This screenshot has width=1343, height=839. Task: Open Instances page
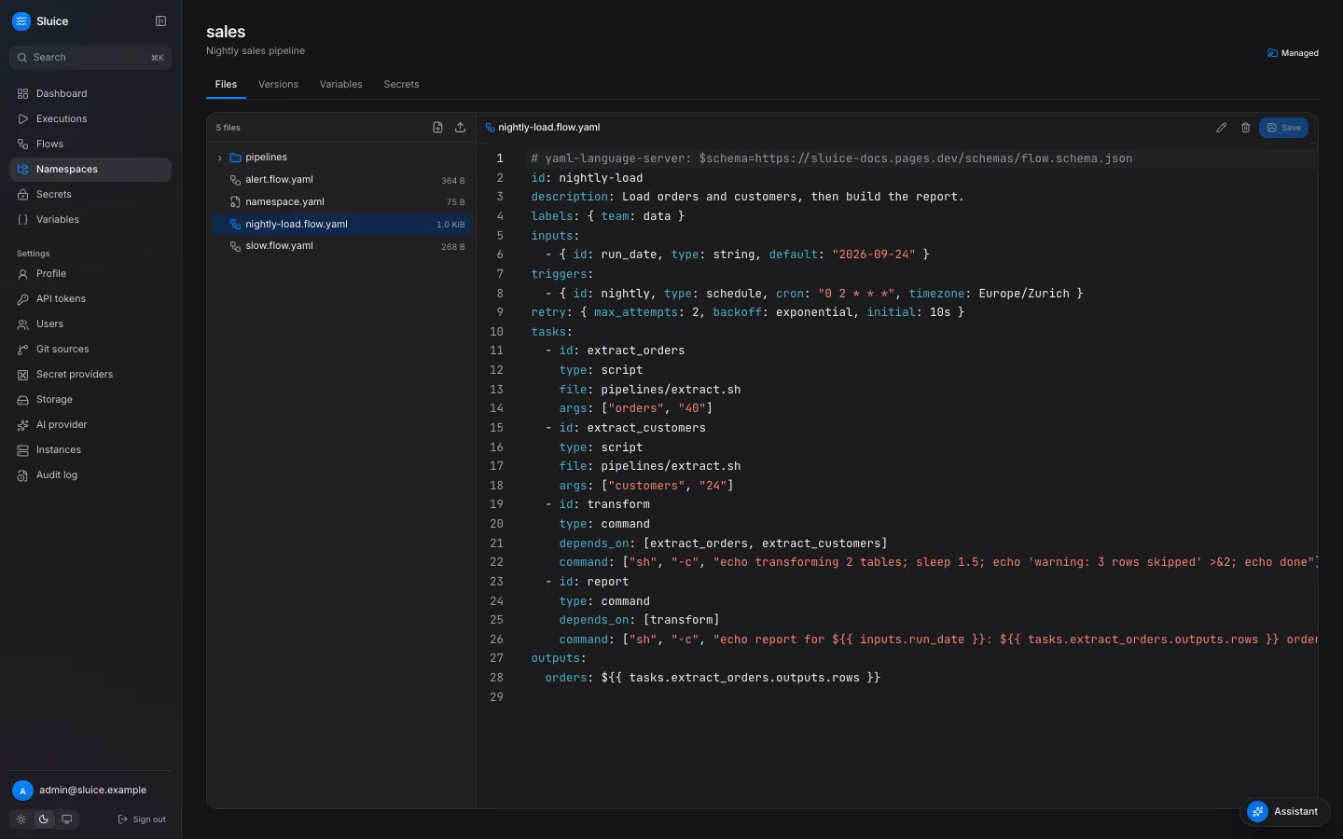click(x=90, y=449)
